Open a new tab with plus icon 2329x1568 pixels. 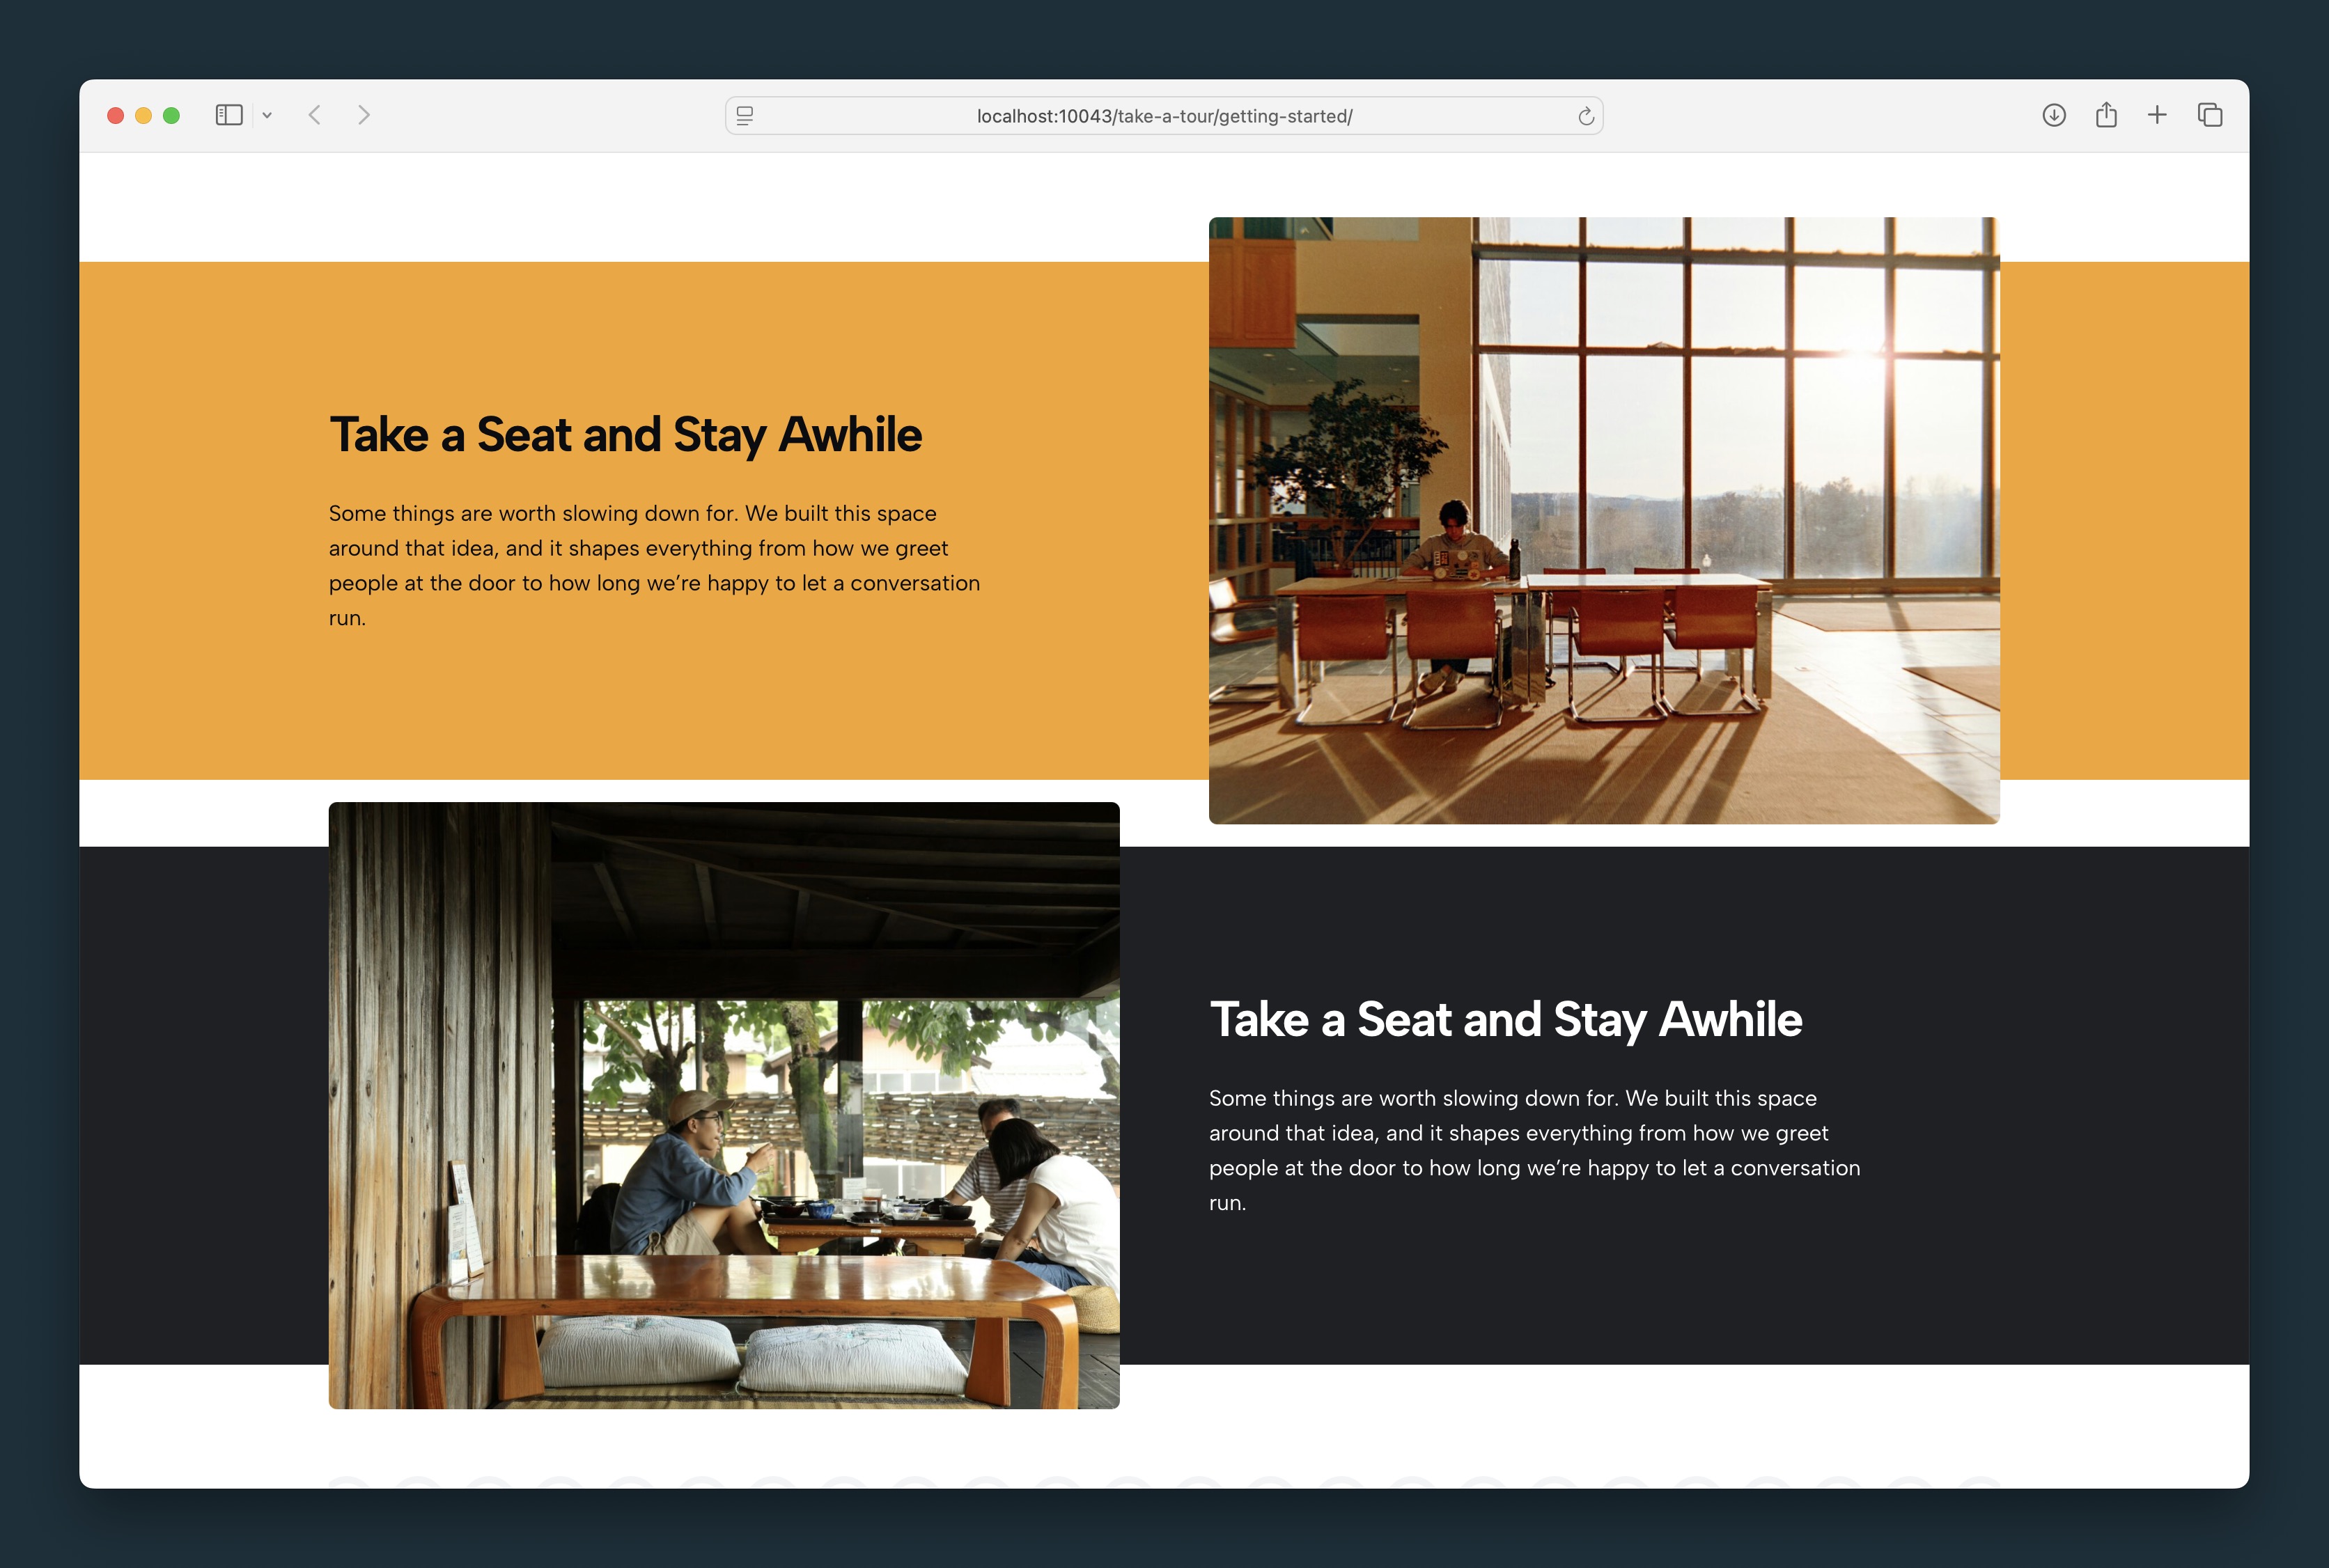2157,115
